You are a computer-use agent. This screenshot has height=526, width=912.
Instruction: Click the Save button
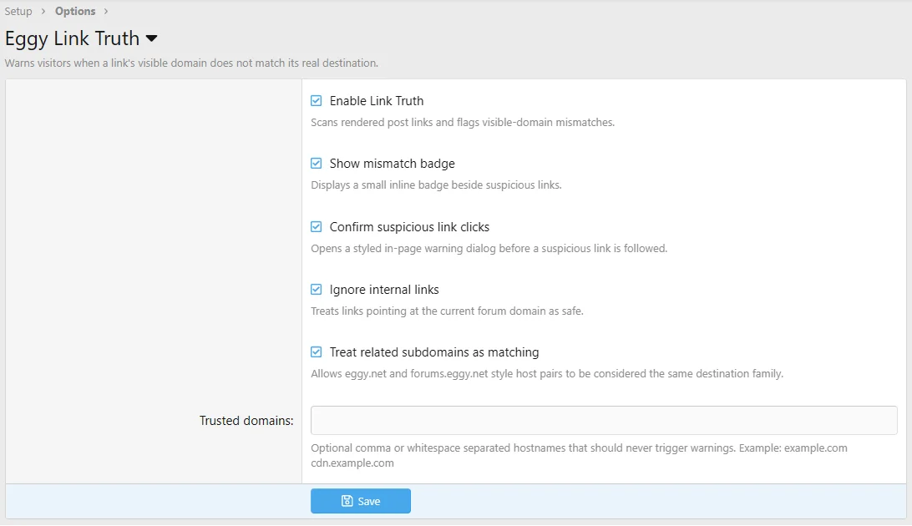[361, 501]
